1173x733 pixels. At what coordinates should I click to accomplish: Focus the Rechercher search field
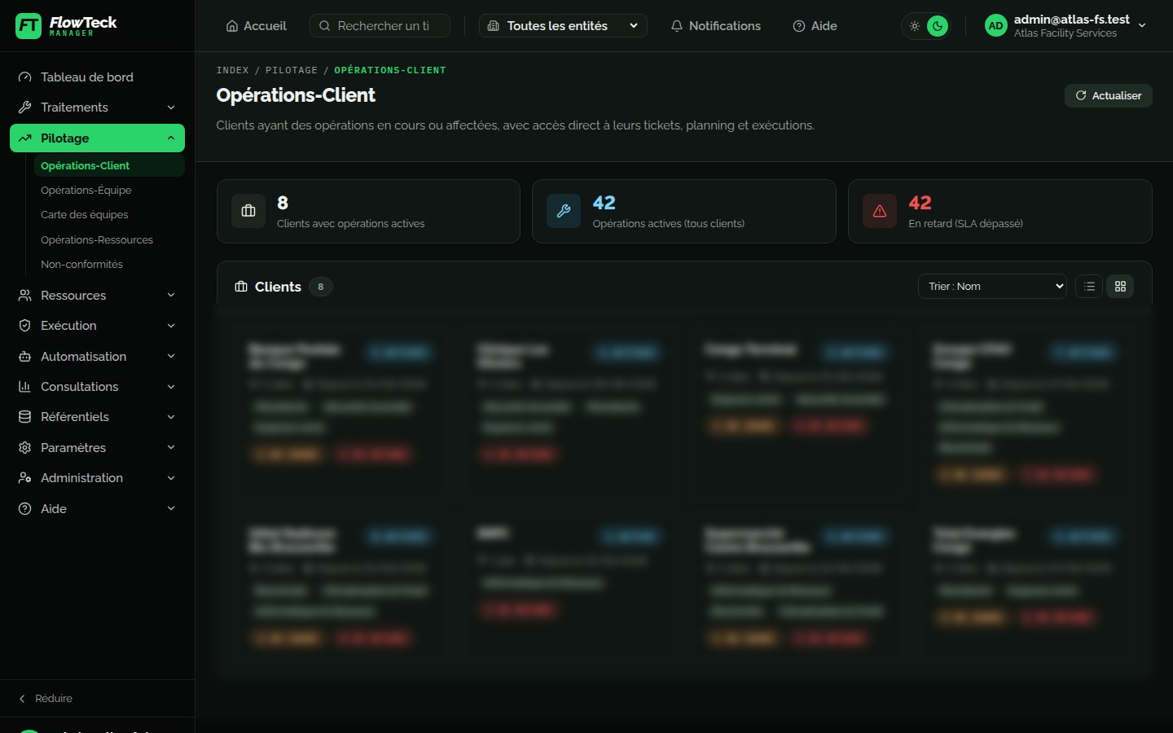(380, 26)
